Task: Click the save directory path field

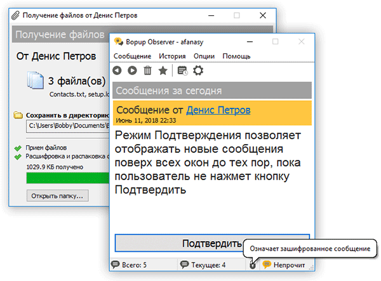Action: (x=68, y=126)
